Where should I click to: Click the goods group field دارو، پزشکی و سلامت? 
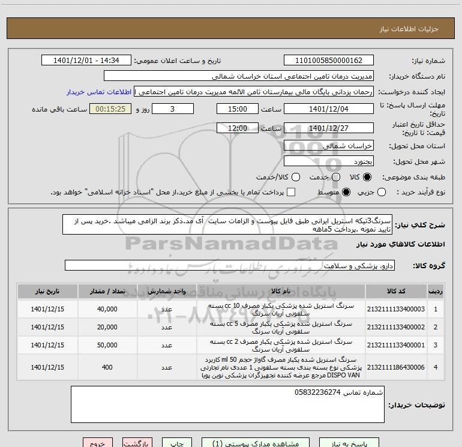230,265
